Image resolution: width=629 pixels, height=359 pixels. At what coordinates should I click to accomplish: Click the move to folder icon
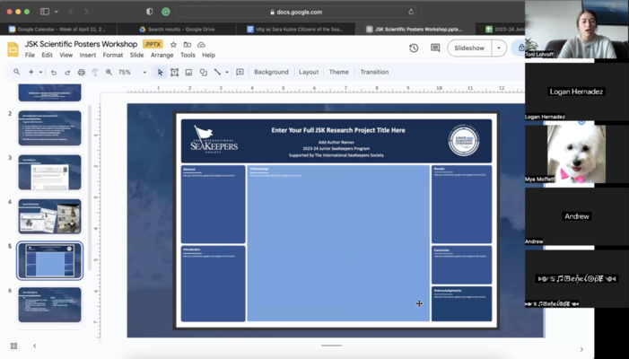(x=188, y=45)
